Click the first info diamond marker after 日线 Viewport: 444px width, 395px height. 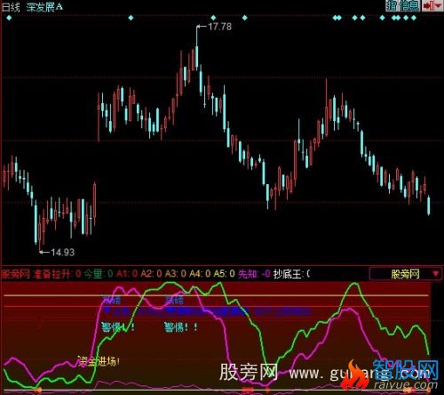pyautogui.click(x=9, y=18)
